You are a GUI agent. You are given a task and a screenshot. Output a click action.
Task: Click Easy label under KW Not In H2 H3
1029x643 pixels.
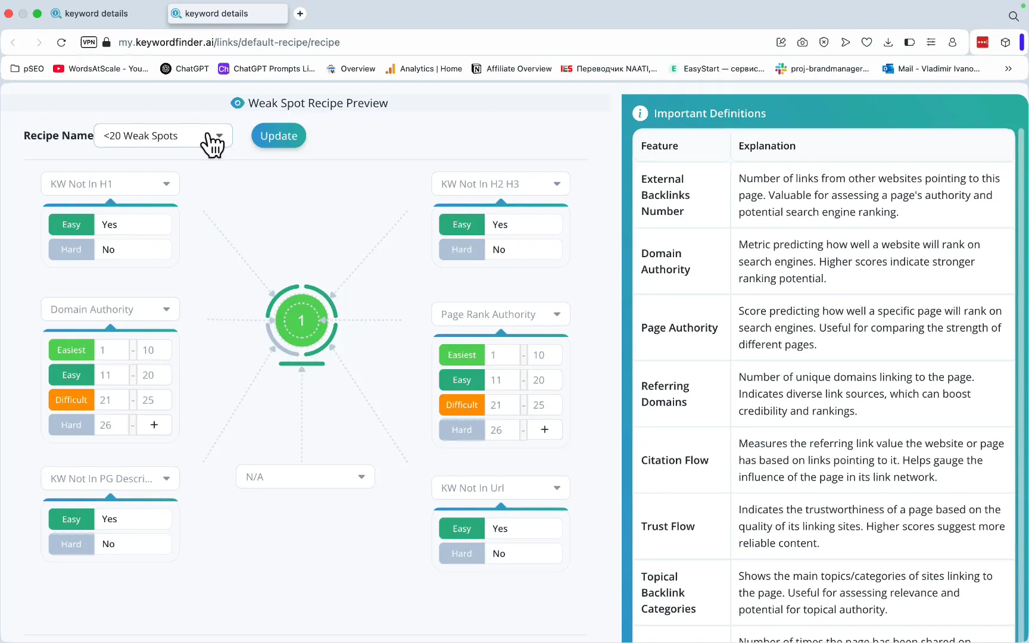[x=462, y=224]
